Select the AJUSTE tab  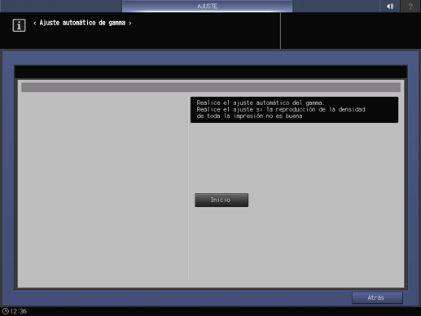[207, 6]
